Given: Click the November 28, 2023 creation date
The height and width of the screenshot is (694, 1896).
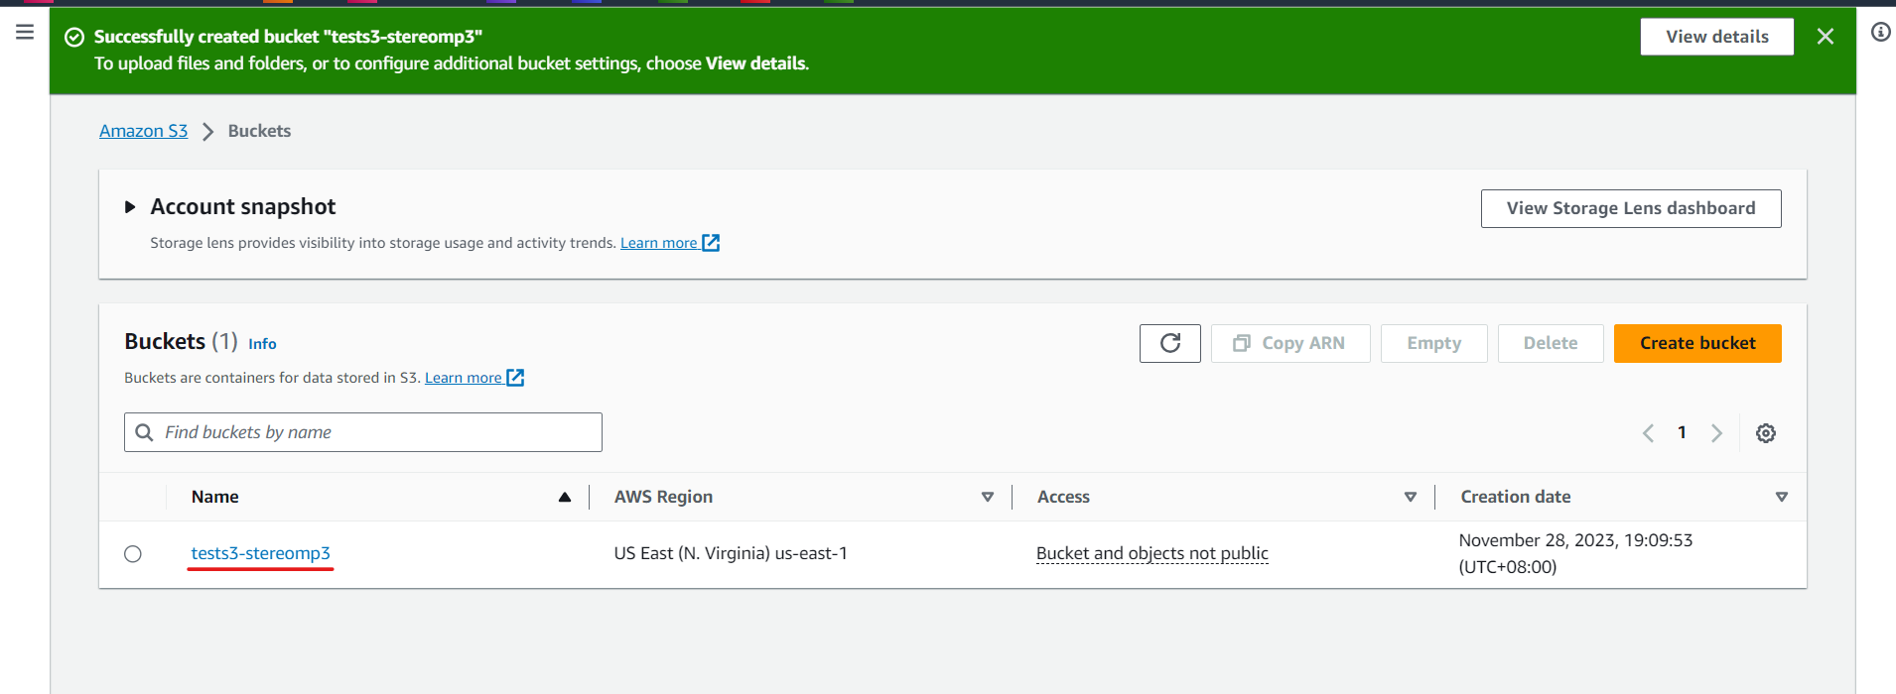Looking at the screenshot, I should [1574, 553].
